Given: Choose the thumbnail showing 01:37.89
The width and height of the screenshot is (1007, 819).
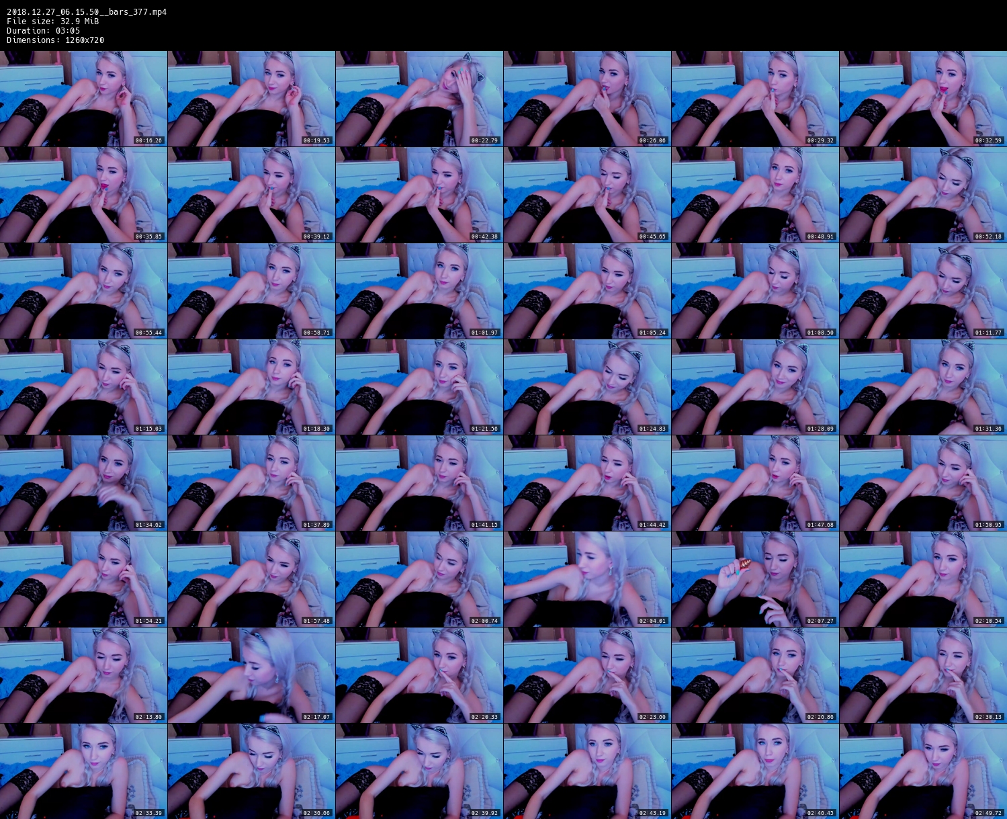Looking at the screenshot, I should coord(251,483).
